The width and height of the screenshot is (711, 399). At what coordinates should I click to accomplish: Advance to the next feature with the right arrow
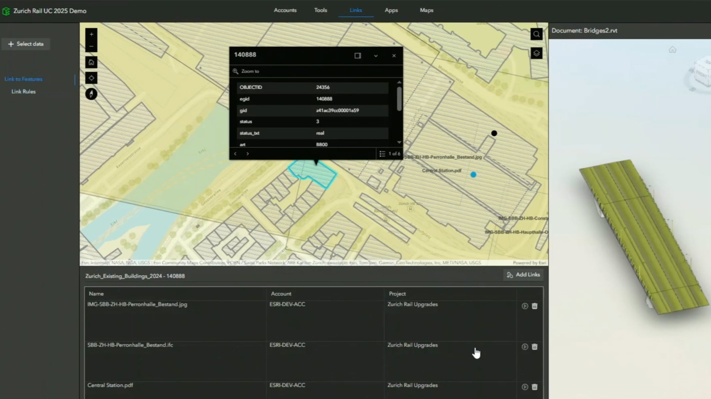(248, 153)
